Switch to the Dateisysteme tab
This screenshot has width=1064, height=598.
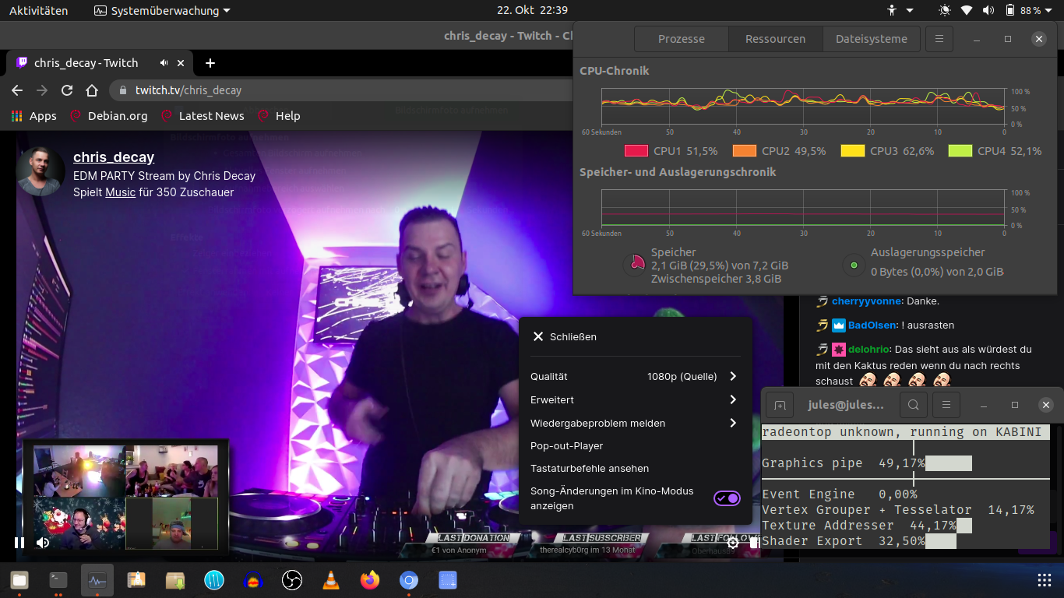click(871, 39)
